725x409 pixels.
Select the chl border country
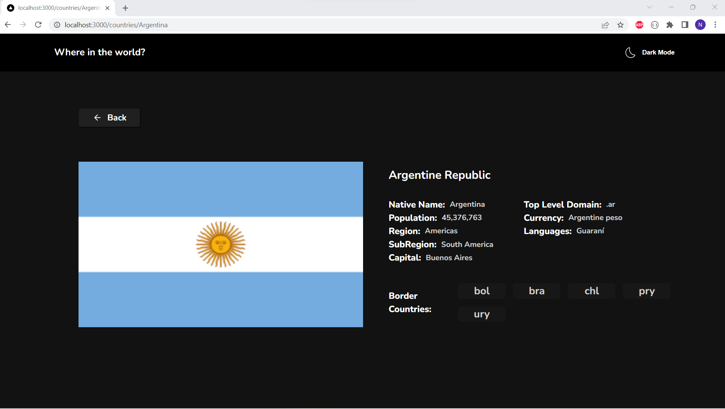(591, 291)
